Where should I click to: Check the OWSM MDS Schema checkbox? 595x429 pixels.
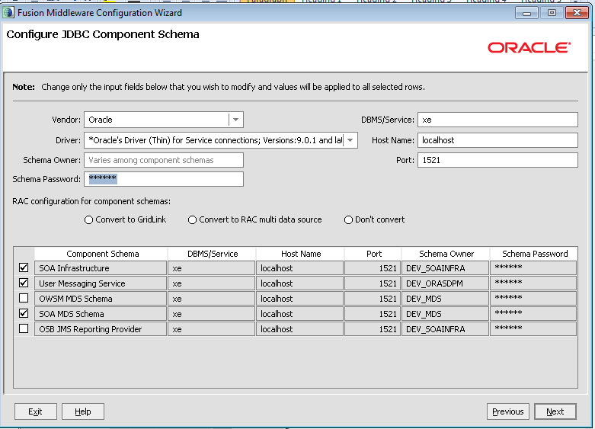[24, 299]
